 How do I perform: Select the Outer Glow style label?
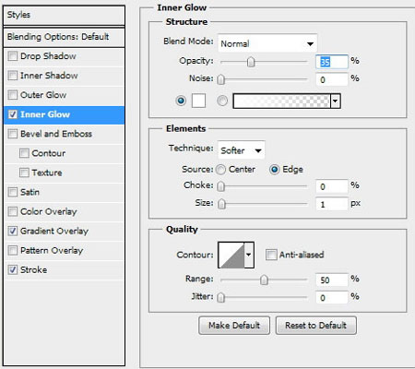tap(43, 95)
